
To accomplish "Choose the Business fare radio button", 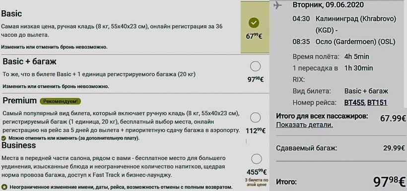I will tap(257, 159).
